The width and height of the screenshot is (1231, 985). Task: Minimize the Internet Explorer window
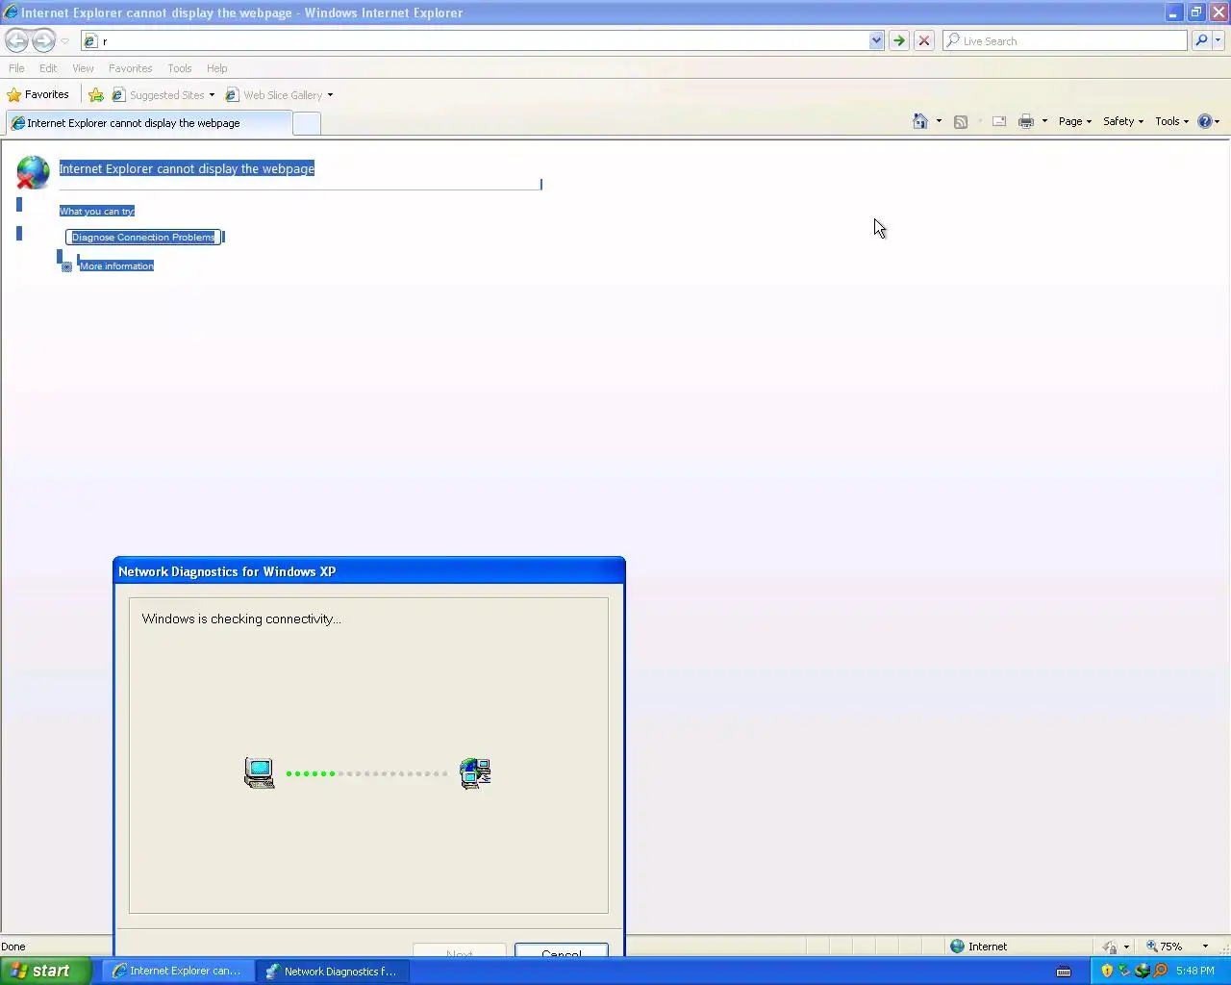tap(1173, 13)
